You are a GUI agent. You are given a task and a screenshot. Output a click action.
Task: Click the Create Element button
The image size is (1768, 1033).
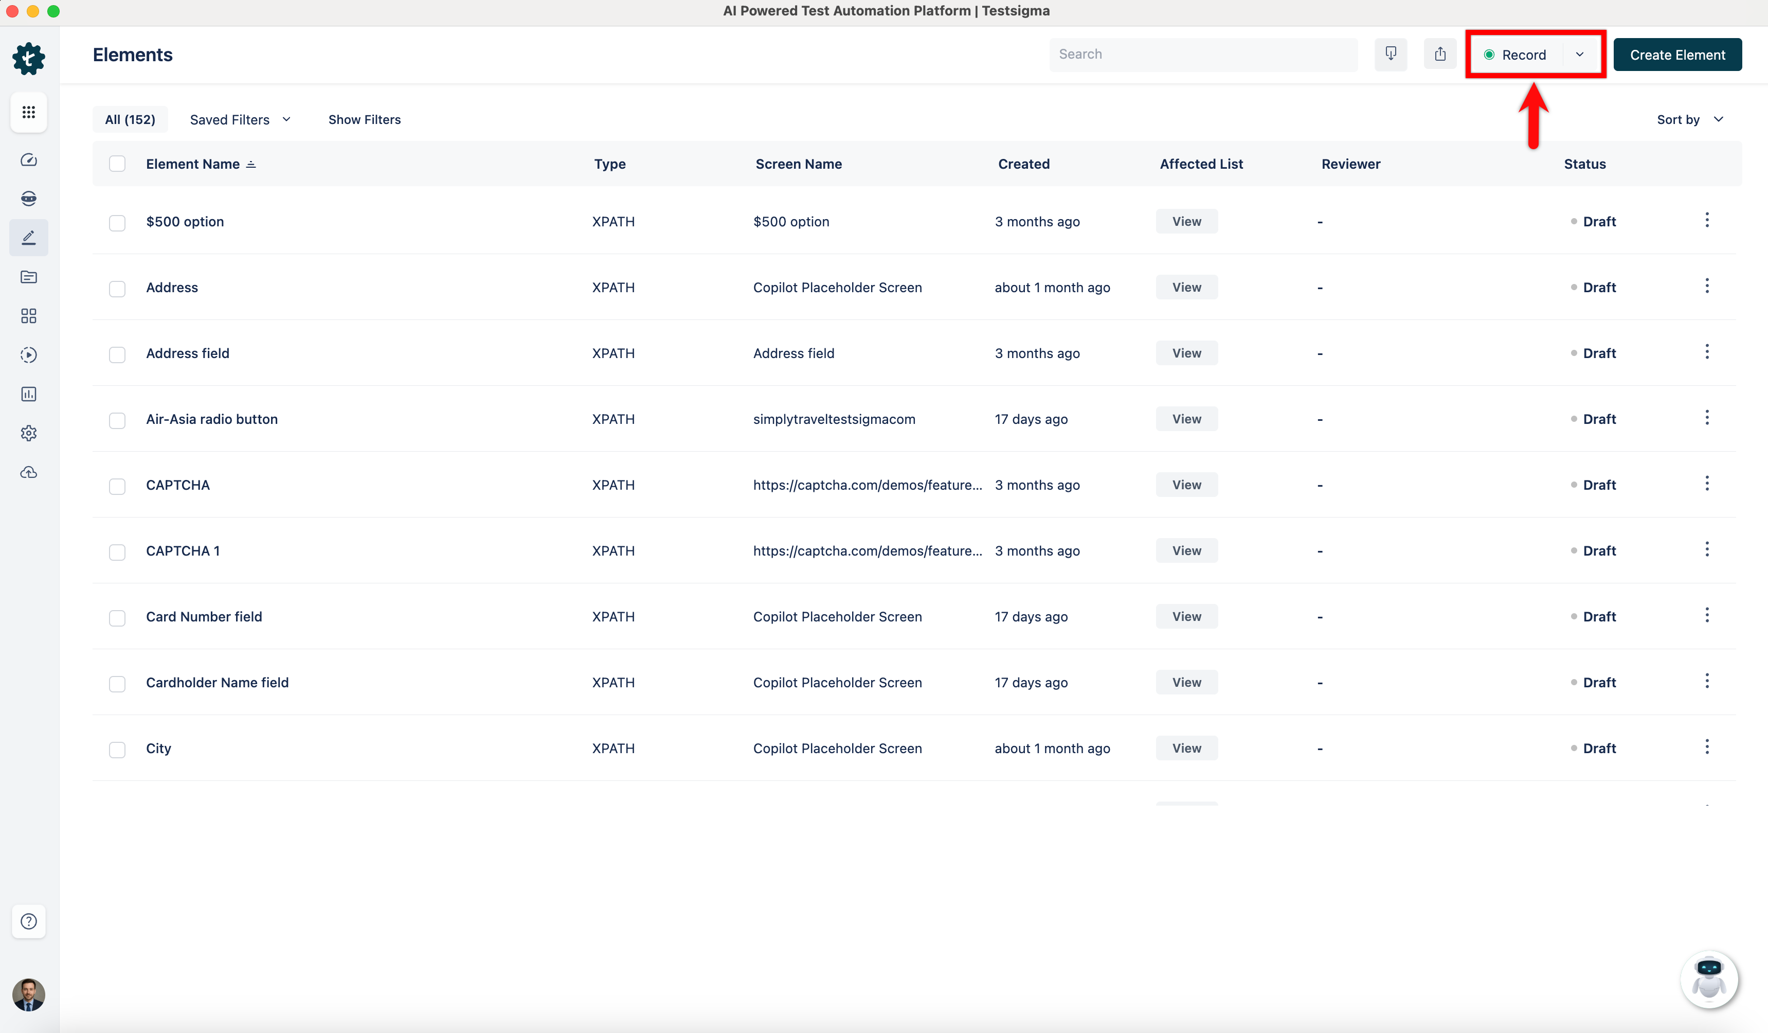coord(1677,55)
